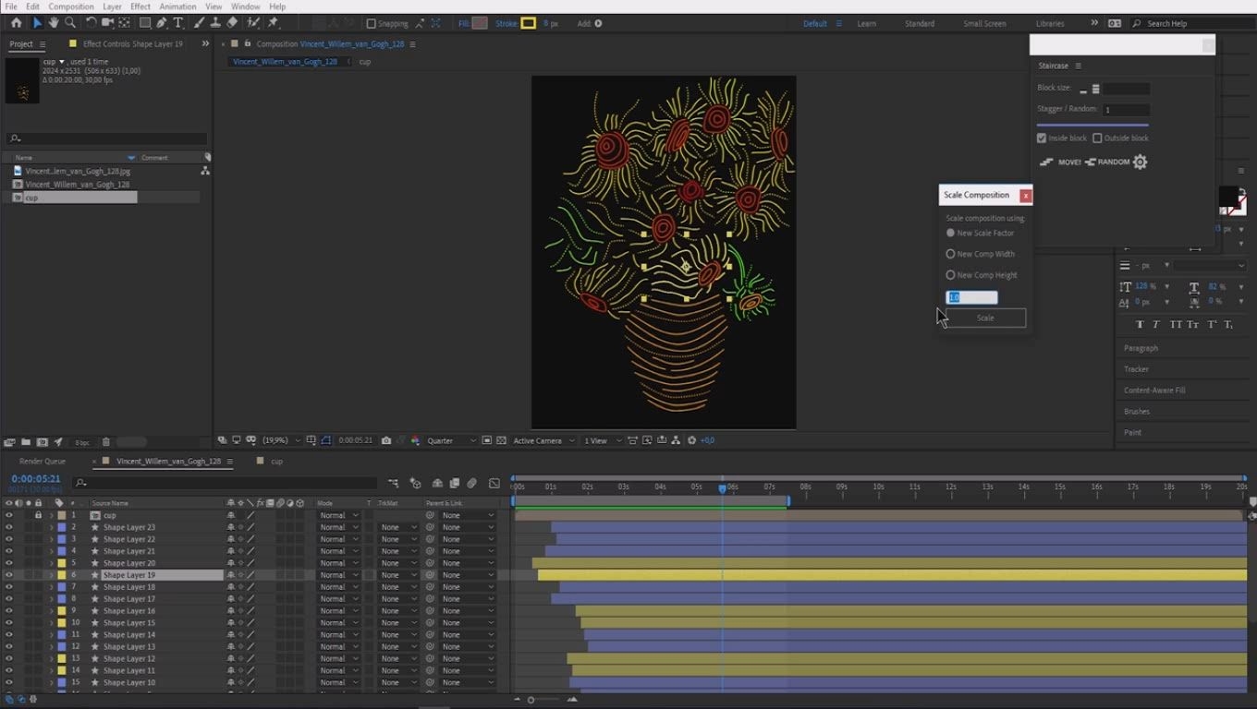Screen dimensions: 1257x709
Task: Click the yellow Stroke color swatch
Action: click(529, 23)
